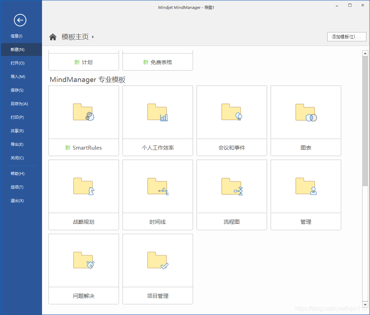Open the SmartRules template folder icon
This screenshot has height=315, width=370.
(84, 112)
